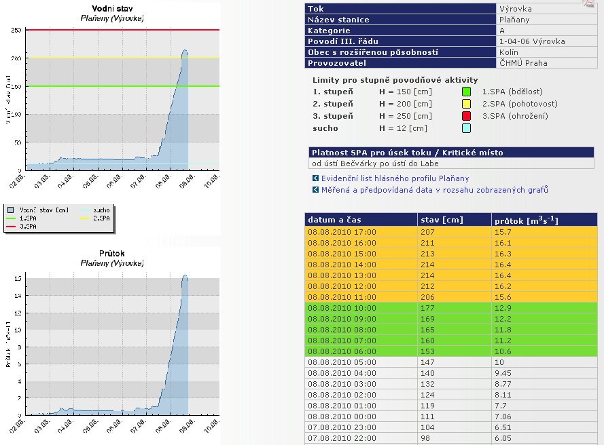This screenshot has width=604, height=445.
Task: Click red 3.SPA (ohrožení) color swatch
Action: [465, 116]
